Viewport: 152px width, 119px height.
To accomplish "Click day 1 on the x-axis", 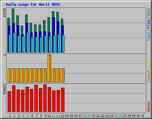I will 10,116.
